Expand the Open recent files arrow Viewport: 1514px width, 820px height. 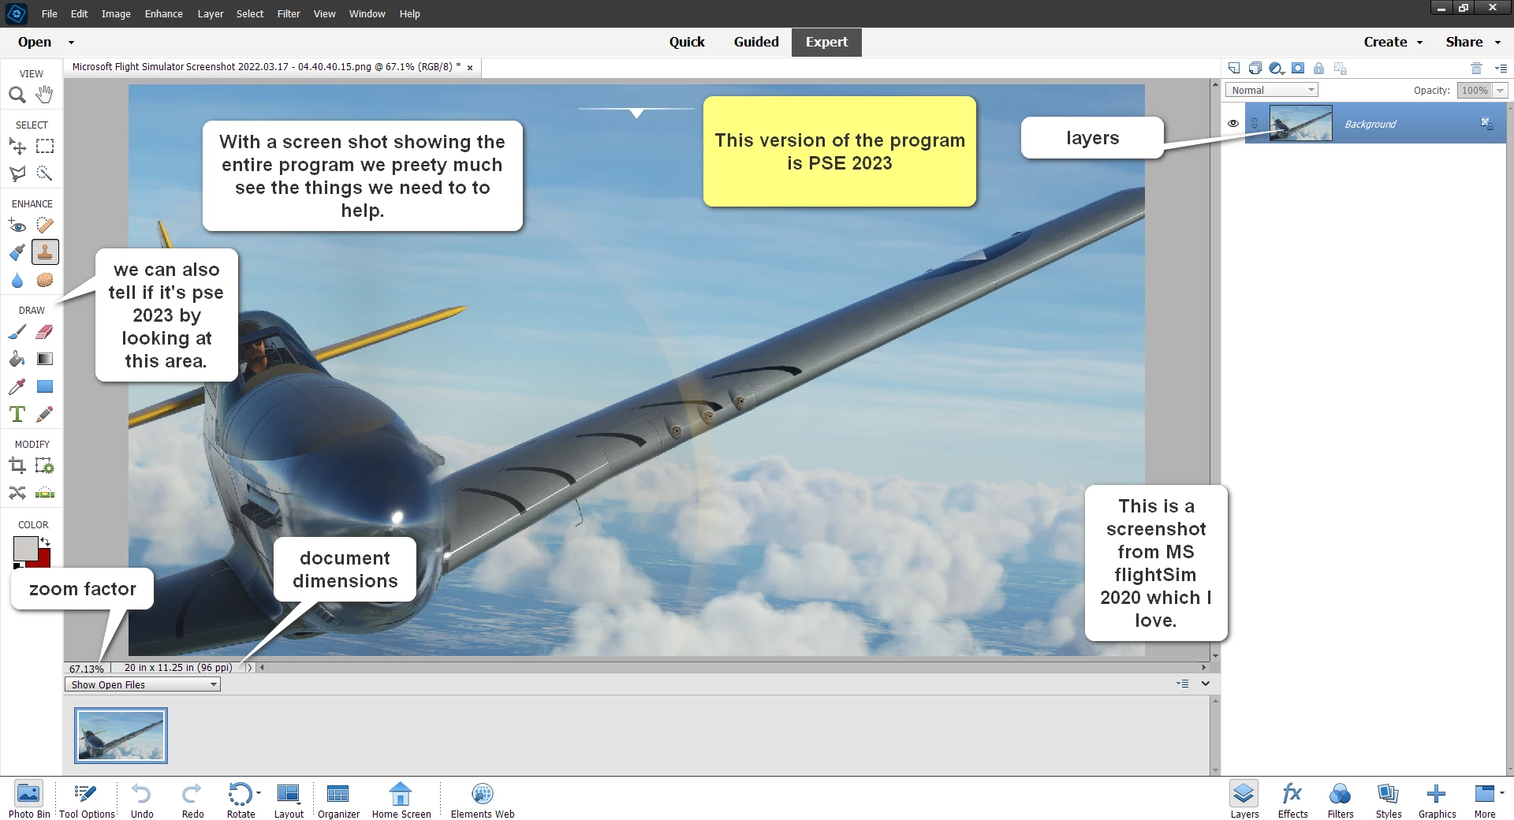point(71,43)
